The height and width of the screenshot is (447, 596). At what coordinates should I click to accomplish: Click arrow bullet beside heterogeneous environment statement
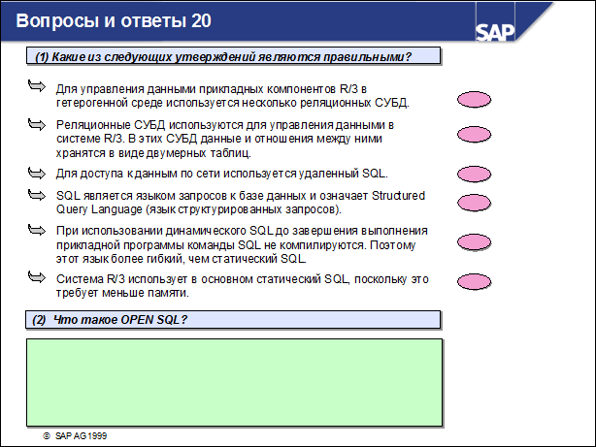[38, 88]
